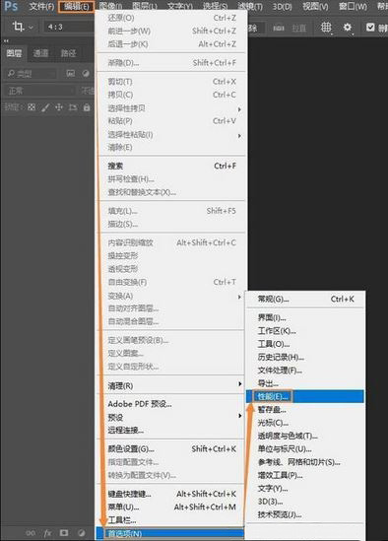The width and height of the screenshot is (388, 541).
Task: Toggle prevent artboard auto-nesting icon
Action: 73,107
